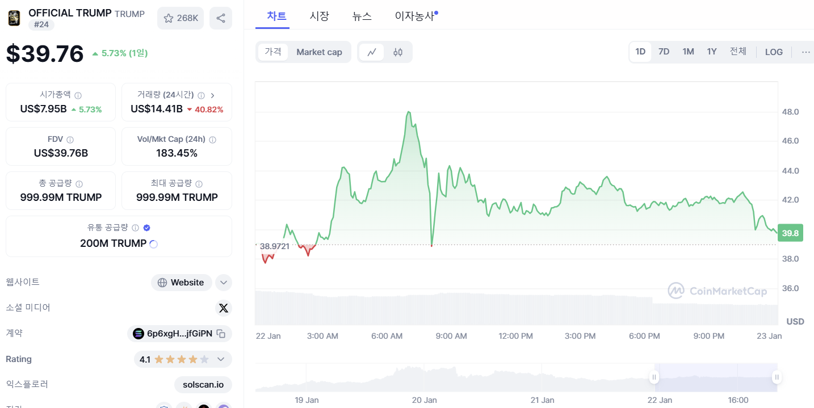Open the solscan.io explorer link
The width and height of the screenshot is (814, 408).
click(x=203, y=385)
